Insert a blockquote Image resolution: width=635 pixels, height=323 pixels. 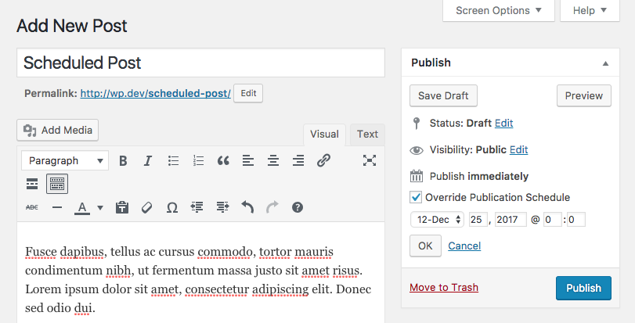point(223,160)
